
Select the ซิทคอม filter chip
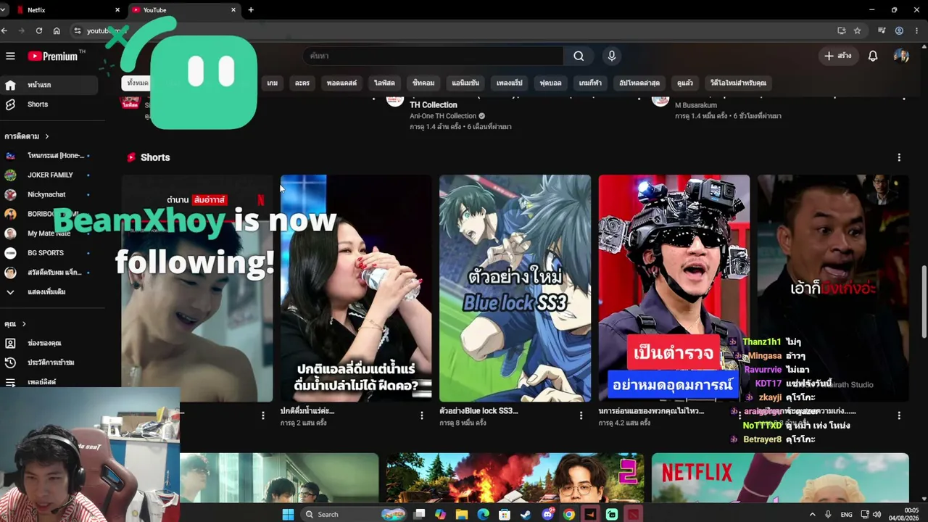[x=423, y=83]
